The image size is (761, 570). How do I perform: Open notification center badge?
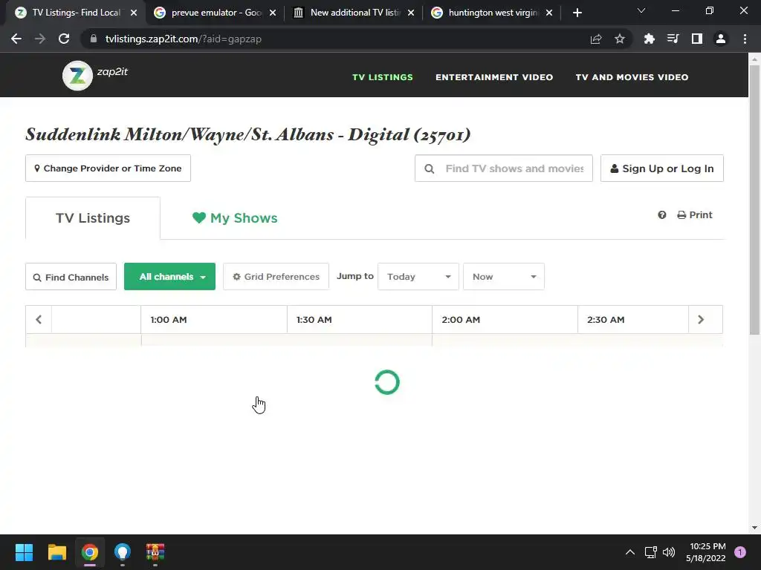click(740, 552)
